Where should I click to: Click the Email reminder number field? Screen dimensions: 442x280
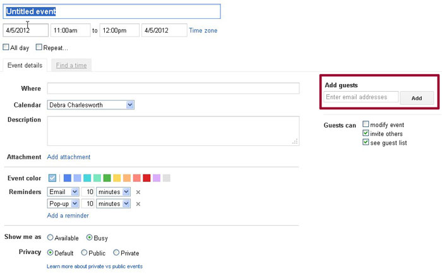pos(88,192)
